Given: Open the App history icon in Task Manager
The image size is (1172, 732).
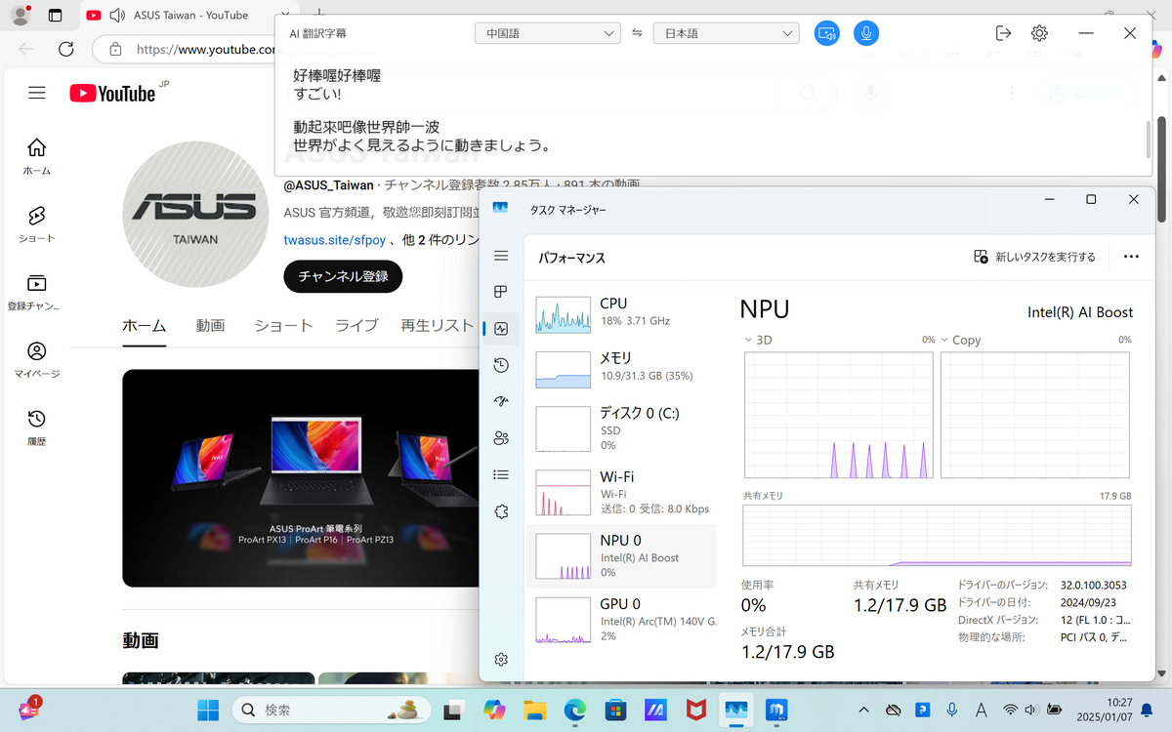Looking at the screenshot, I should (501, 365).
